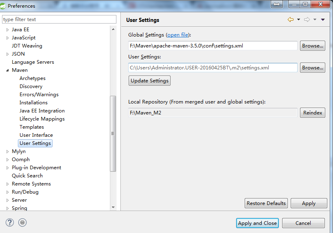Click the double-arrow title bar button

276,4
